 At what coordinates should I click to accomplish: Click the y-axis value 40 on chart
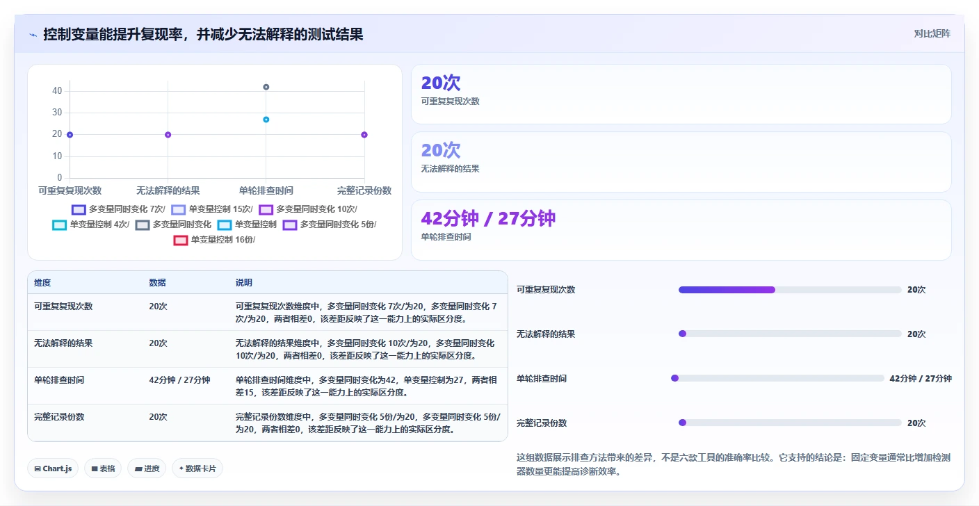pyautogui.click(x=57, y=91)
